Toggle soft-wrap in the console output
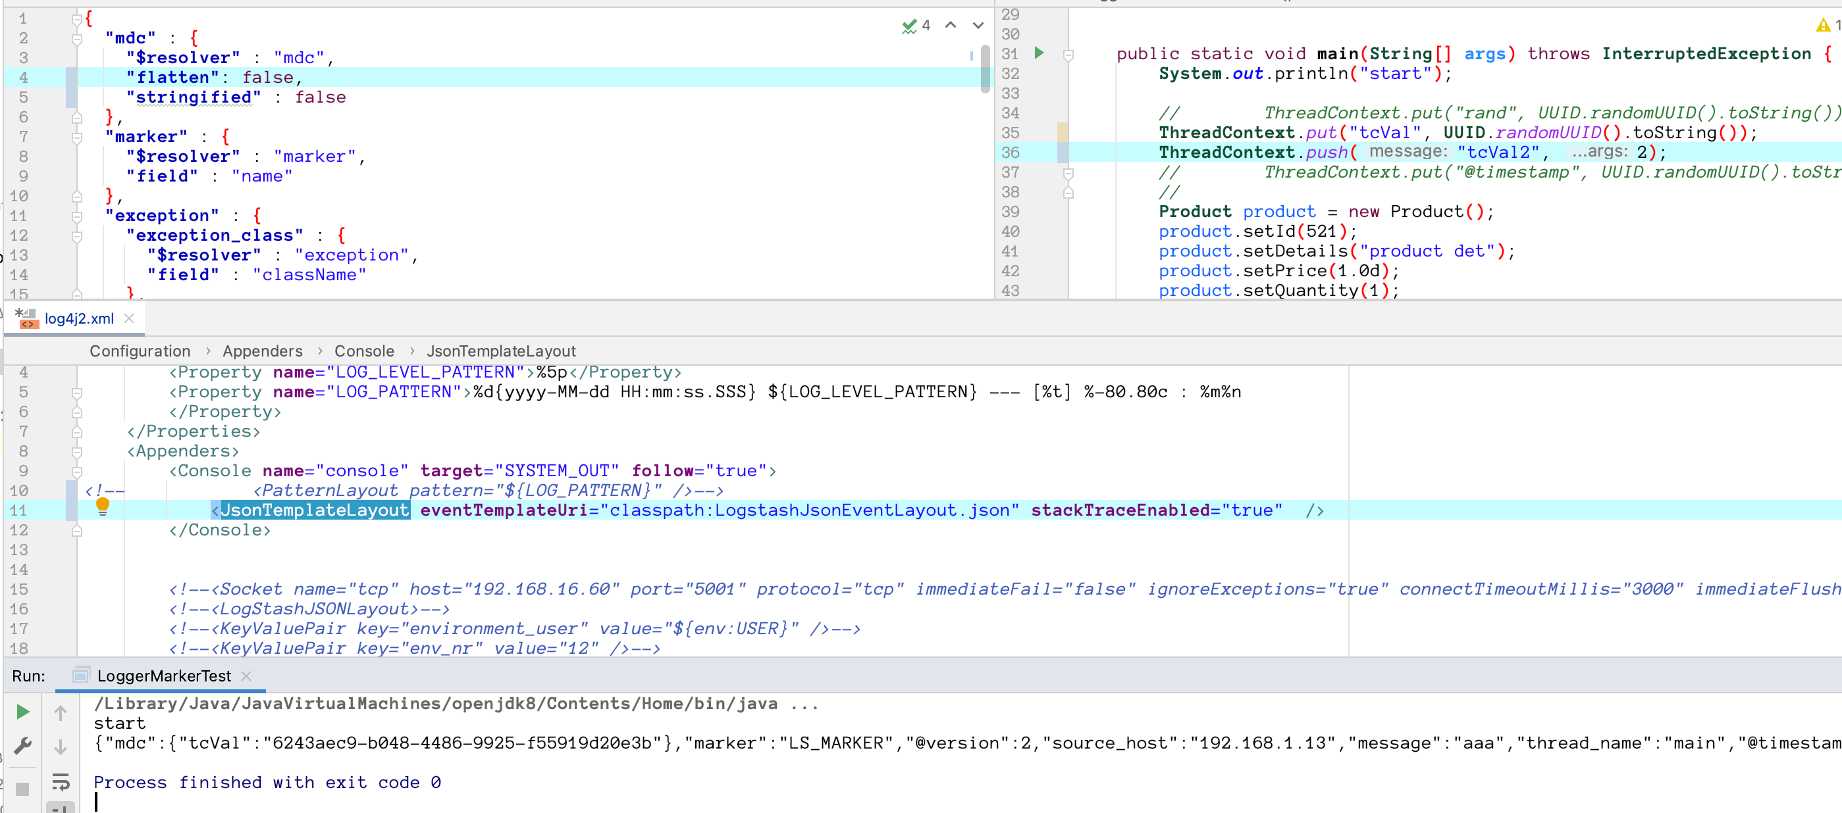Image resolution: width=1842 pixels, height=813 pixels. tap(61, 782)
